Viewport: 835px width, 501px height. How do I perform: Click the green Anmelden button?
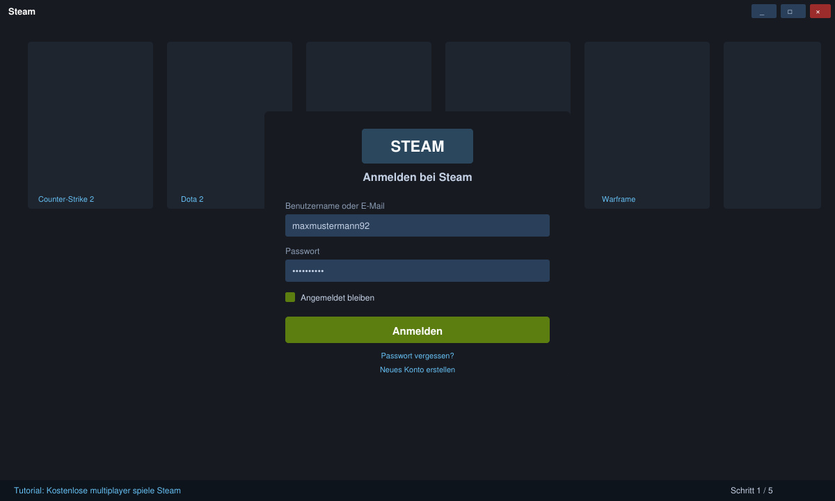(417, 330)
